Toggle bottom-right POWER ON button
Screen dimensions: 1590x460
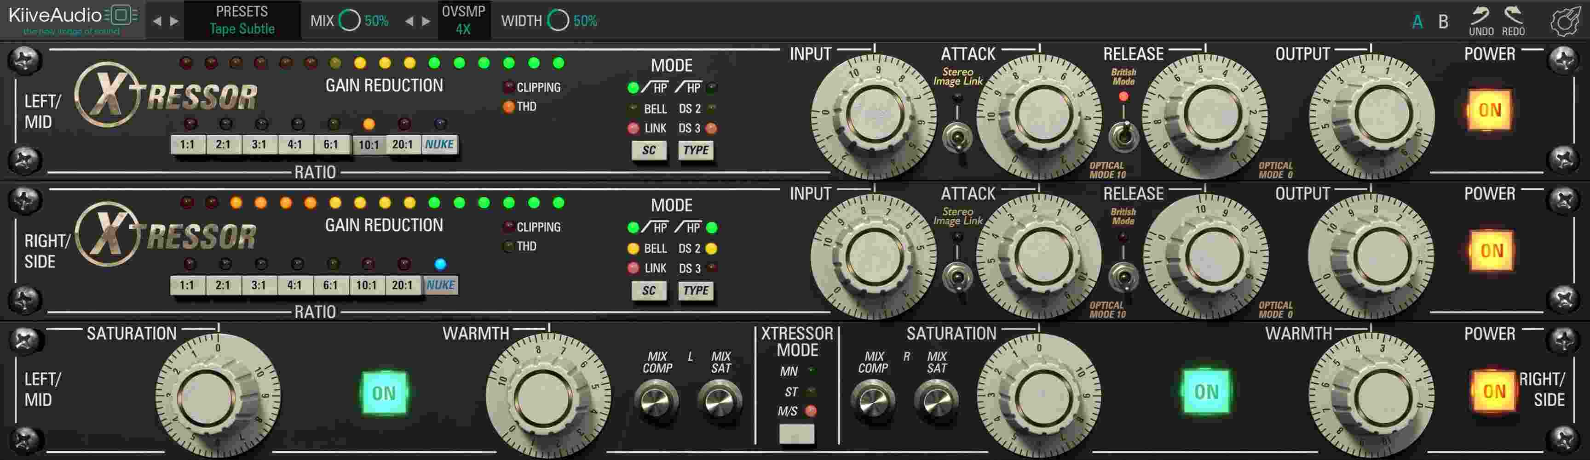tap(1494, 392)
